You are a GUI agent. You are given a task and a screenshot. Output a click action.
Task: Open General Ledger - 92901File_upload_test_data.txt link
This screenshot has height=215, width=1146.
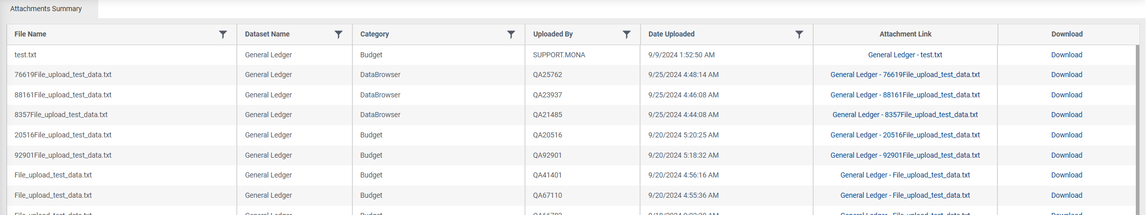(x=905, y=155)
